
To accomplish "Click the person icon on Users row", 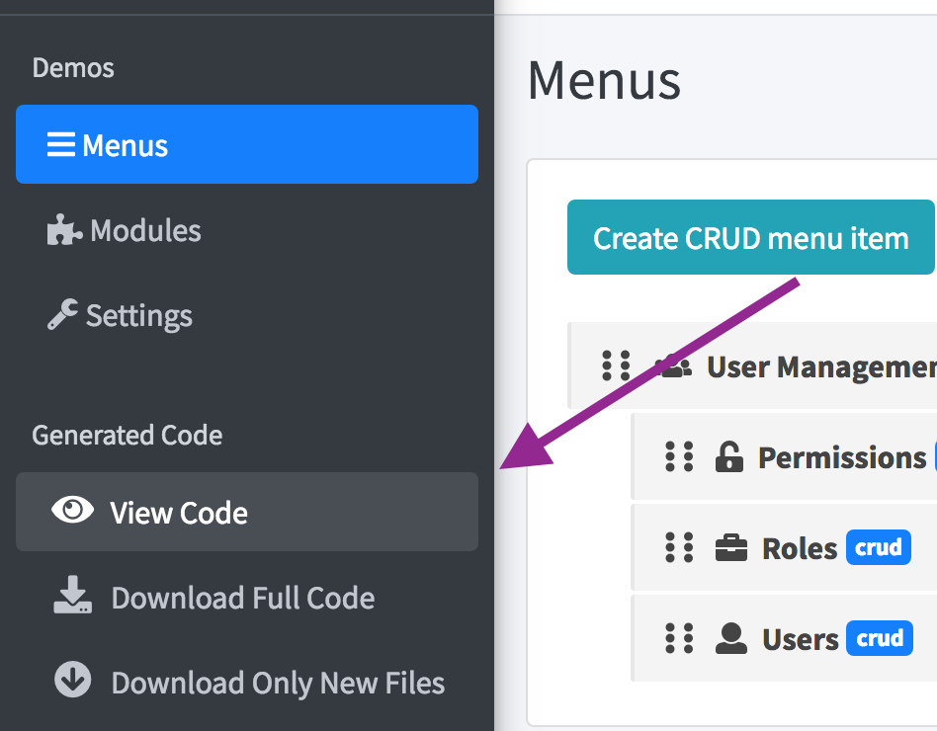I will [x=730, y=639].
